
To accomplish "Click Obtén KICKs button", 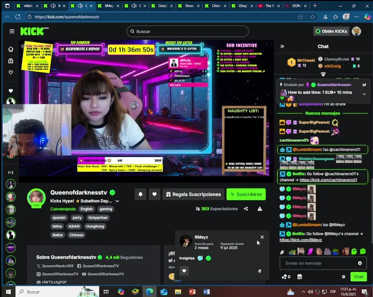I will pos(331,31).
